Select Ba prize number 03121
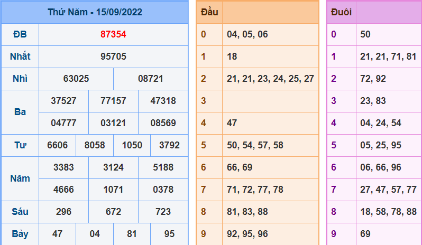 click(x=113, y=123)
